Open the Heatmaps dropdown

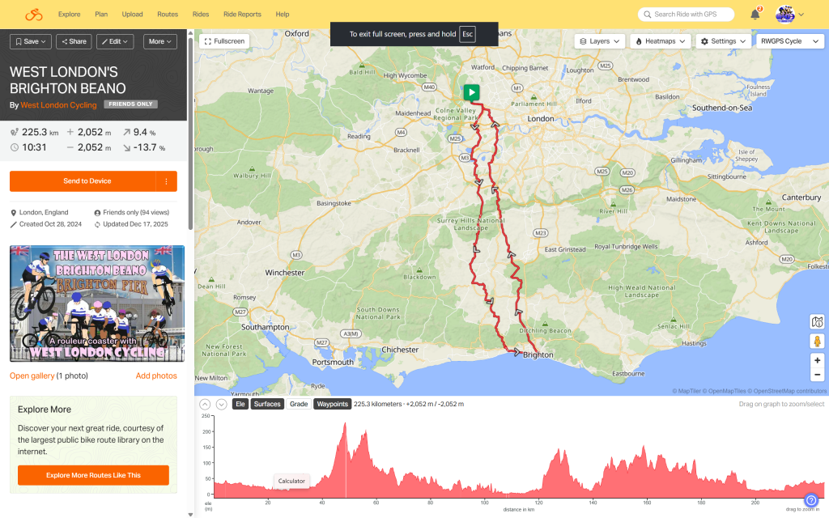click(x=661, y=41)
